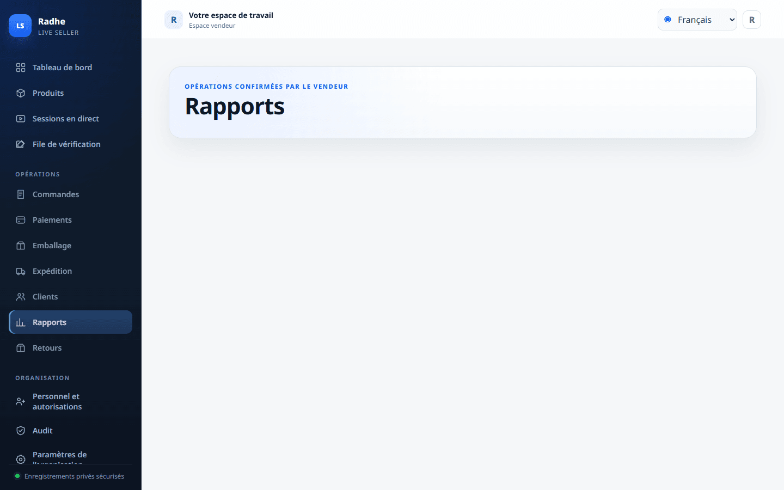The width and height of the screenshot is (784, 490).
Task: Click the Radhe workspace name
Action: 52,21
